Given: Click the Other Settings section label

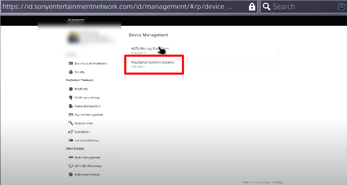Looking at the screenshot, I should (75, 148).
